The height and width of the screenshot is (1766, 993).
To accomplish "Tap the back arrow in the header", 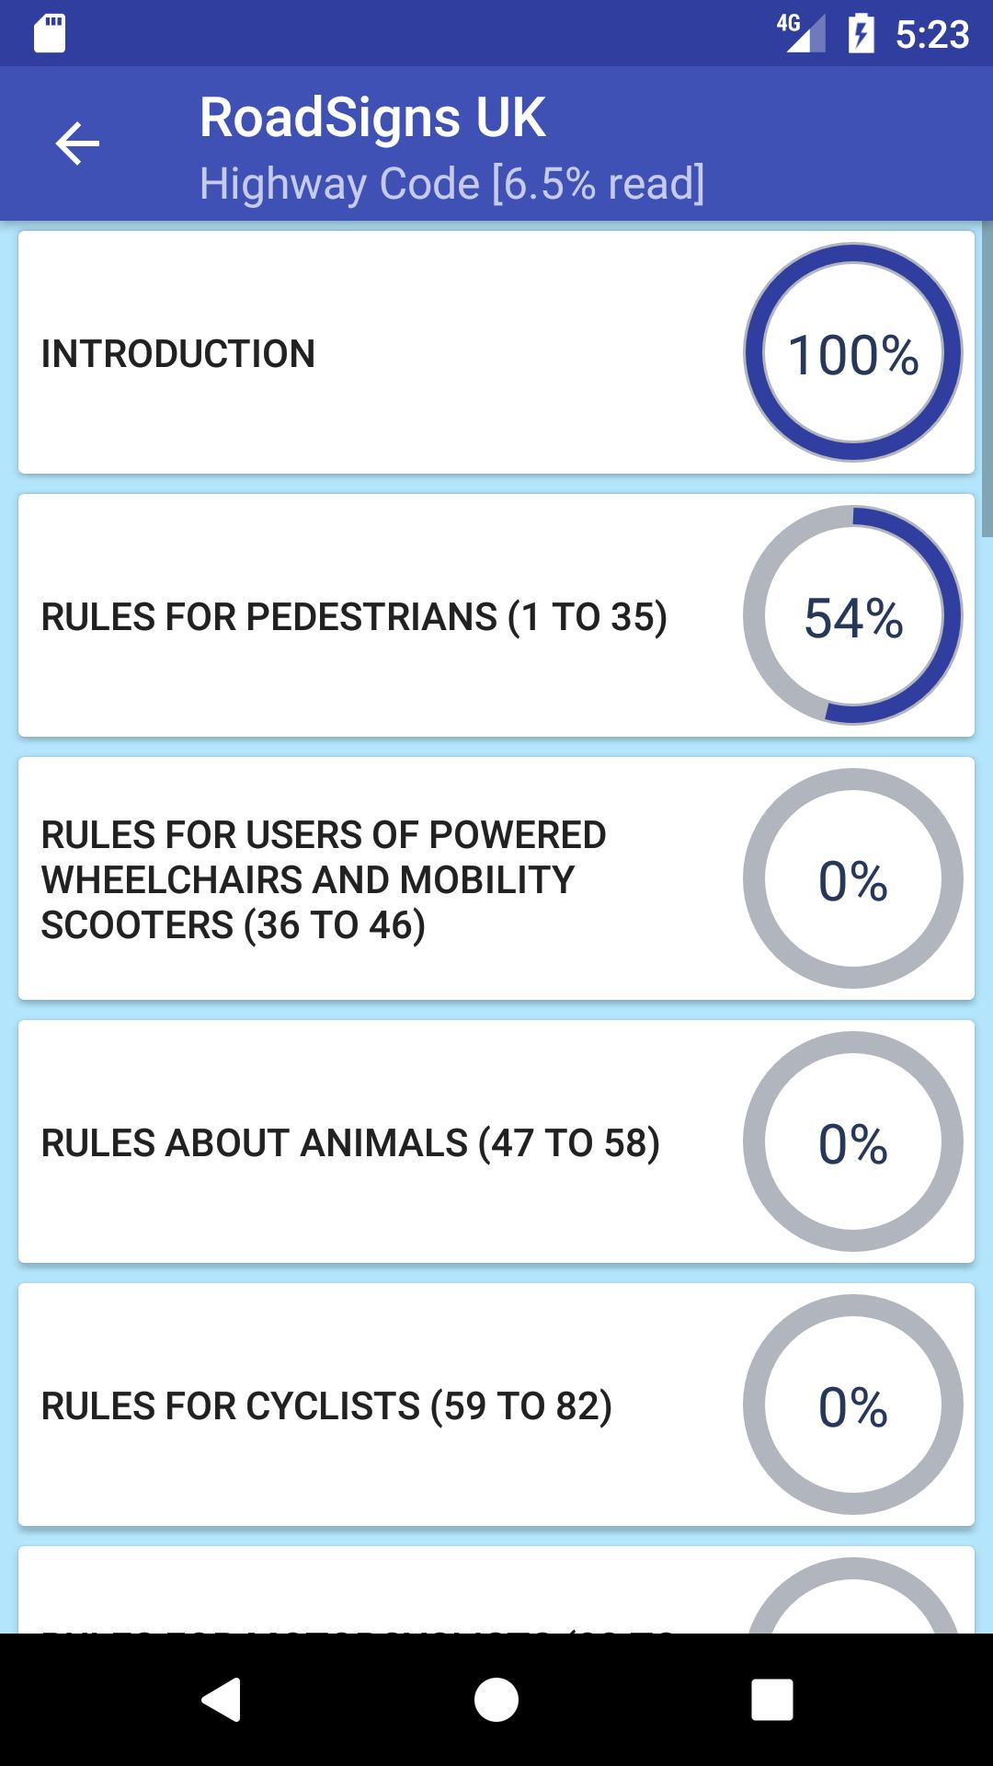I will point(77,144).
